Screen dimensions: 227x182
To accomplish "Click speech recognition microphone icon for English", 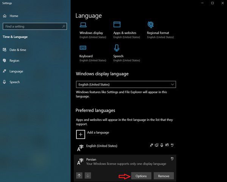I will [x=162, y=145].
